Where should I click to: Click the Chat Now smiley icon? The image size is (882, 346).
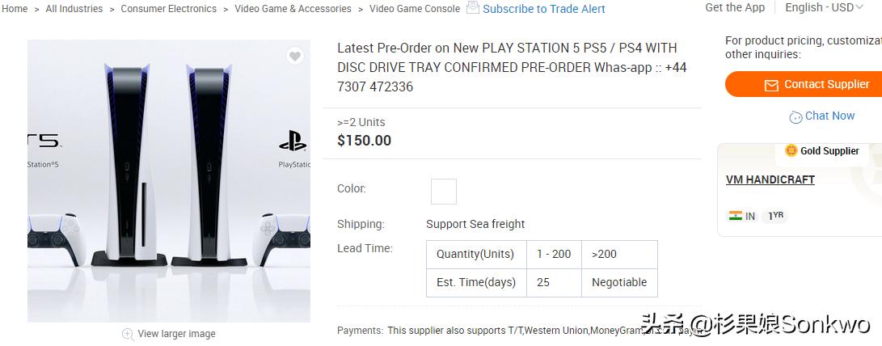pos(795,116)
